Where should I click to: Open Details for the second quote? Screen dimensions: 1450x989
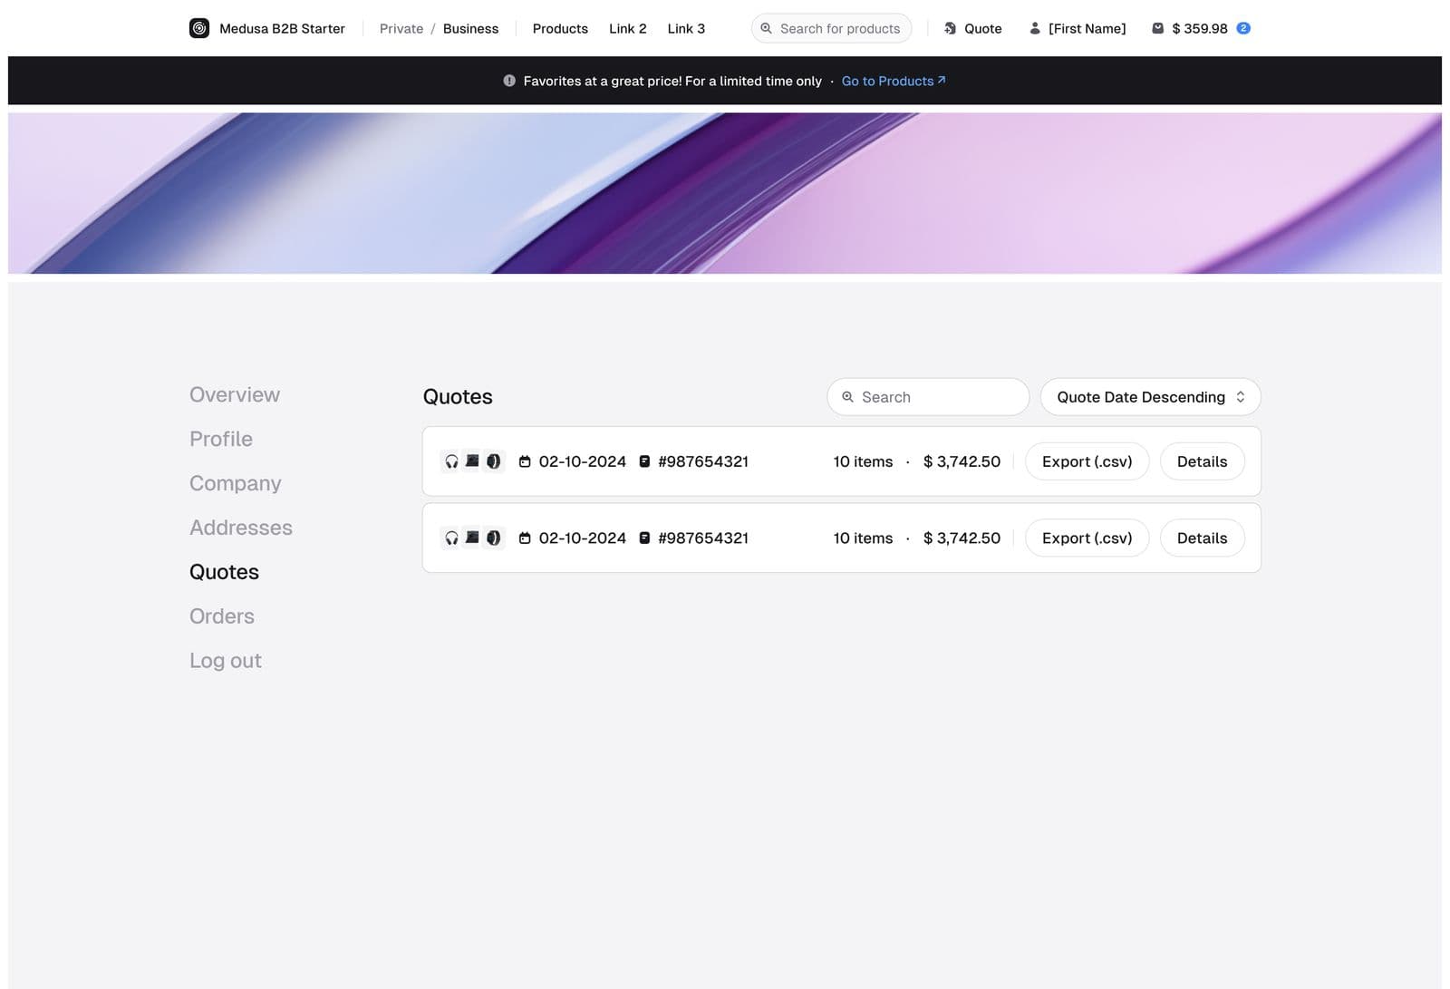point(1202,538)
